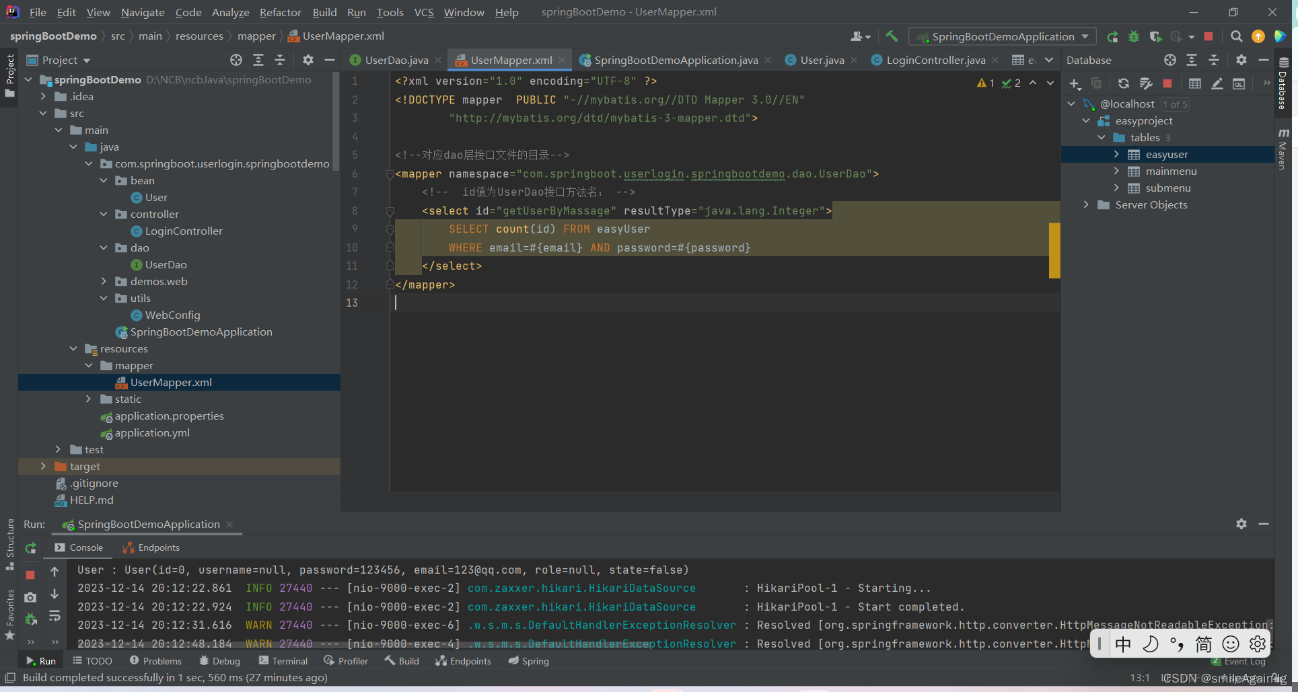Click the locate file target icon in Project panel
The height and width of the screenshot is (692, 1298).
[x=236, y=61]
